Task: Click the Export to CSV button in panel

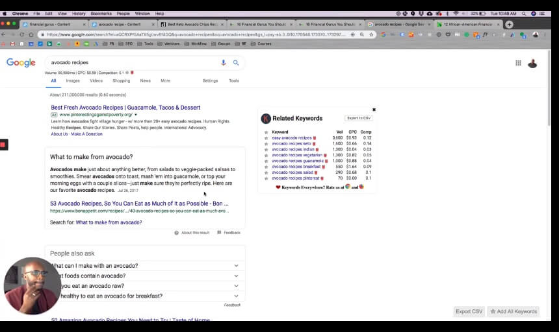Action: pyautogui.click(x=359, y=118)
